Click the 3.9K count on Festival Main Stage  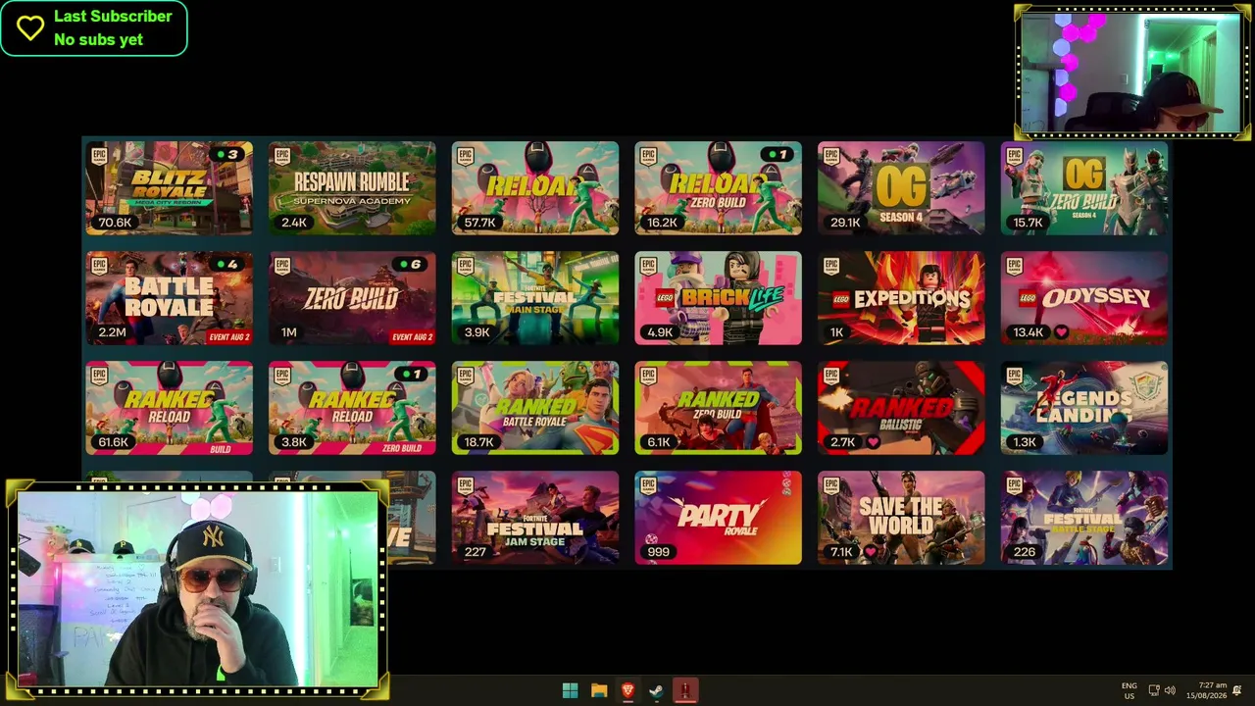pos(477,332)
